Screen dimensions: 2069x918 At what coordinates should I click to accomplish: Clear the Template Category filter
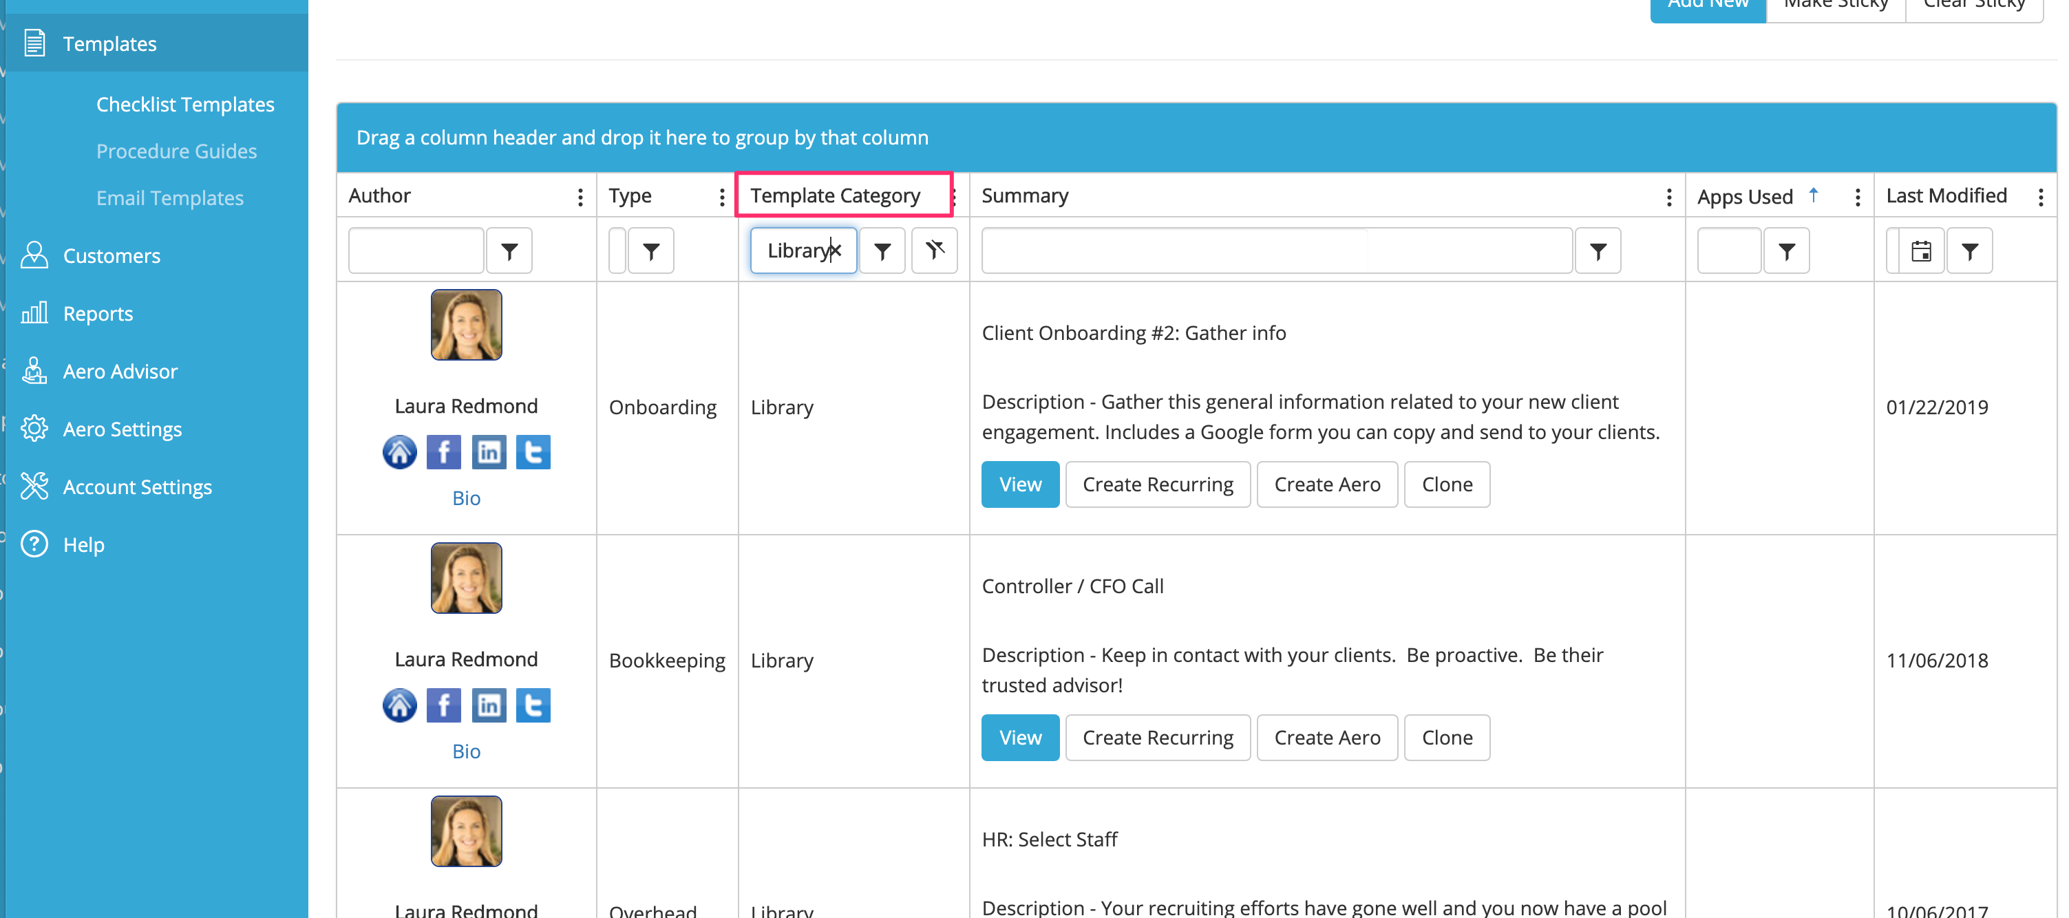pyautogui.click(x=935, y=251)
